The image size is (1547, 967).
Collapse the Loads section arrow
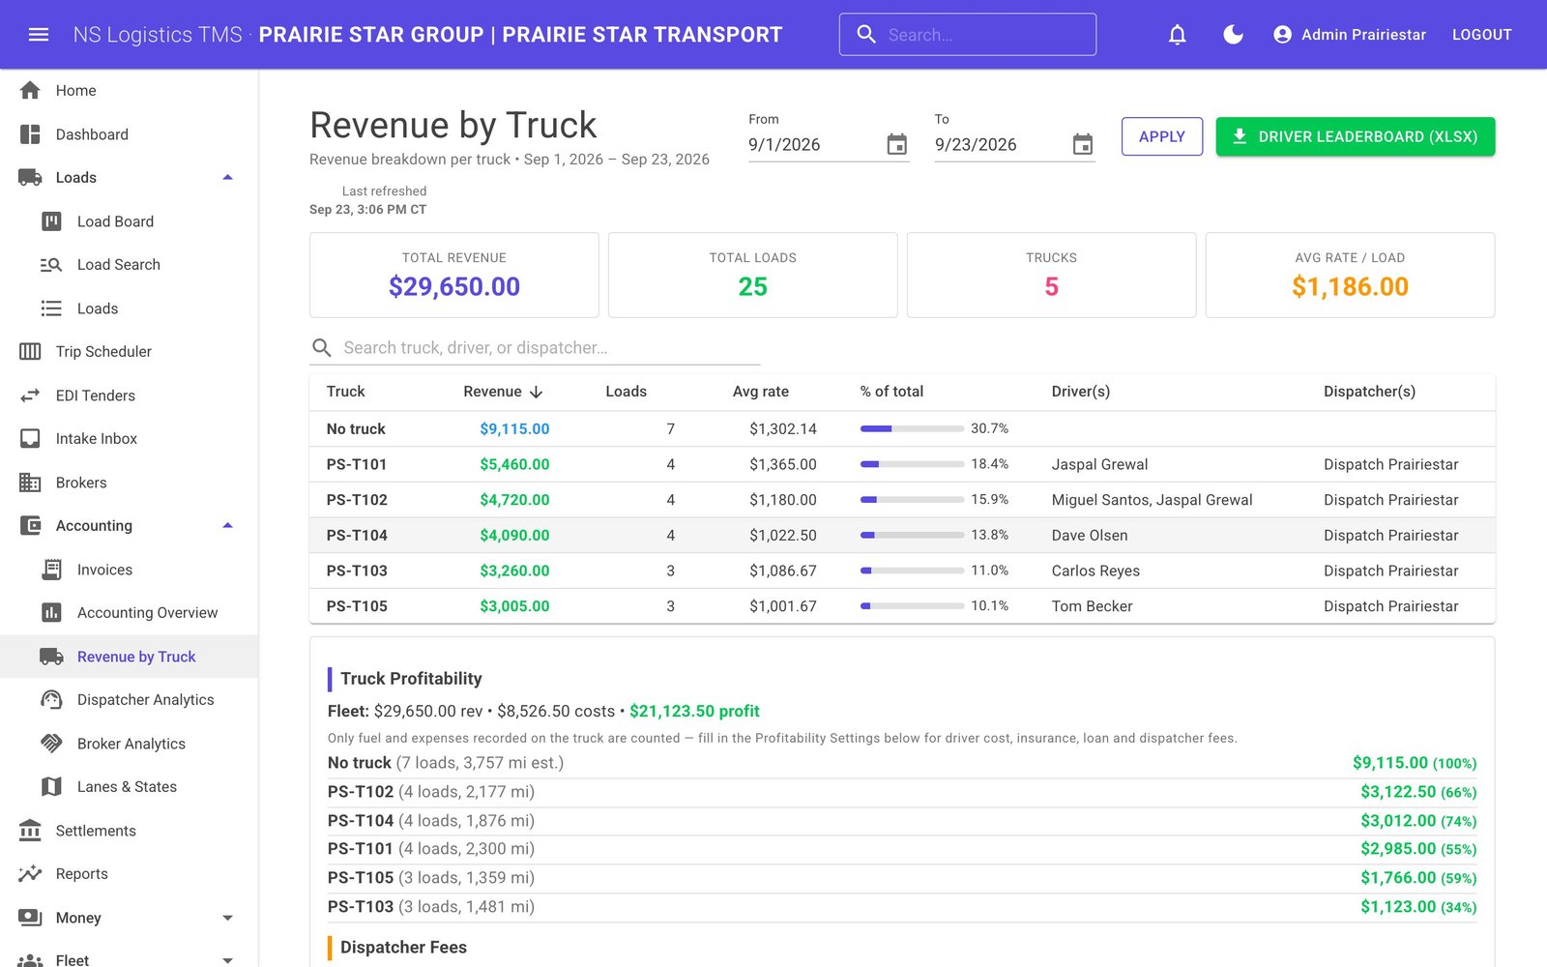tap(228, 178)
